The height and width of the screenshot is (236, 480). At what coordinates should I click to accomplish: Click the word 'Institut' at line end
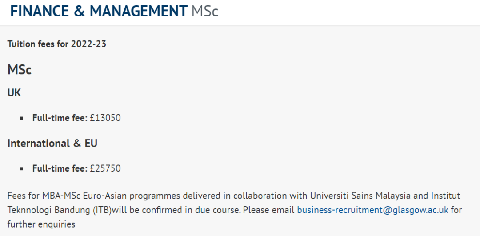[445, 196]
